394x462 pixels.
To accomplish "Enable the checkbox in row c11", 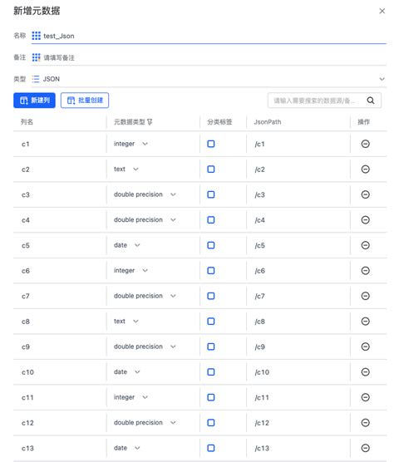I will pos(210,397).
